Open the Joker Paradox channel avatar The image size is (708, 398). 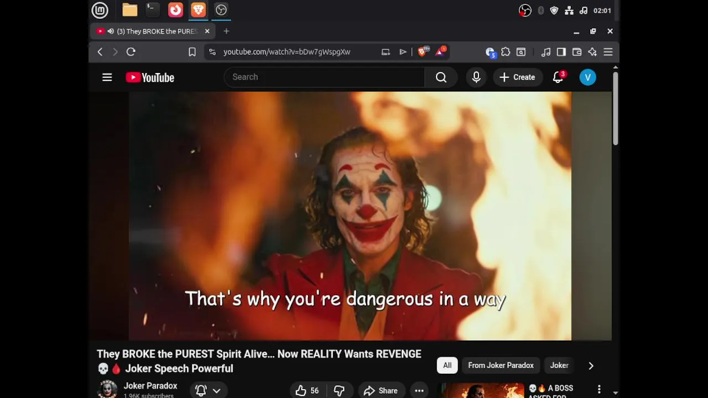107,389
